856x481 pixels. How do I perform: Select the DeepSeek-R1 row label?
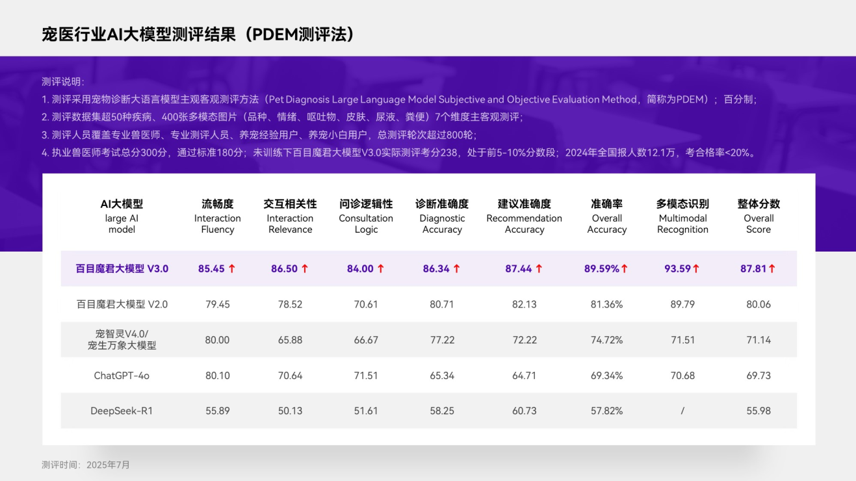pyautogui.click(x=122, y=411)
